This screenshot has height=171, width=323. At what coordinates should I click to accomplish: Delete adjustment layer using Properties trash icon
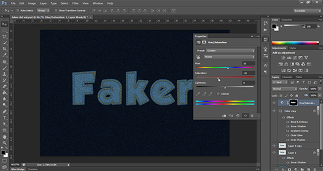(252, 115)
